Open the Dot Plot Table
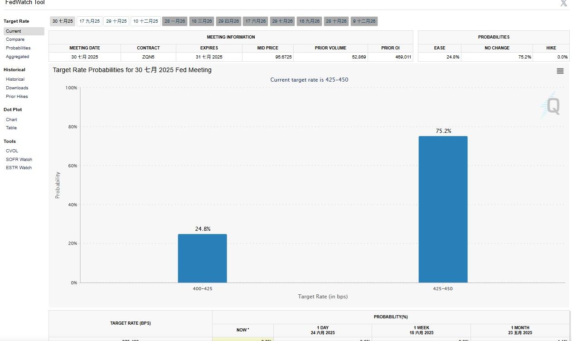The width and height of the screenshot is (572, 341). pyautogui.click(x=11, y=128)
